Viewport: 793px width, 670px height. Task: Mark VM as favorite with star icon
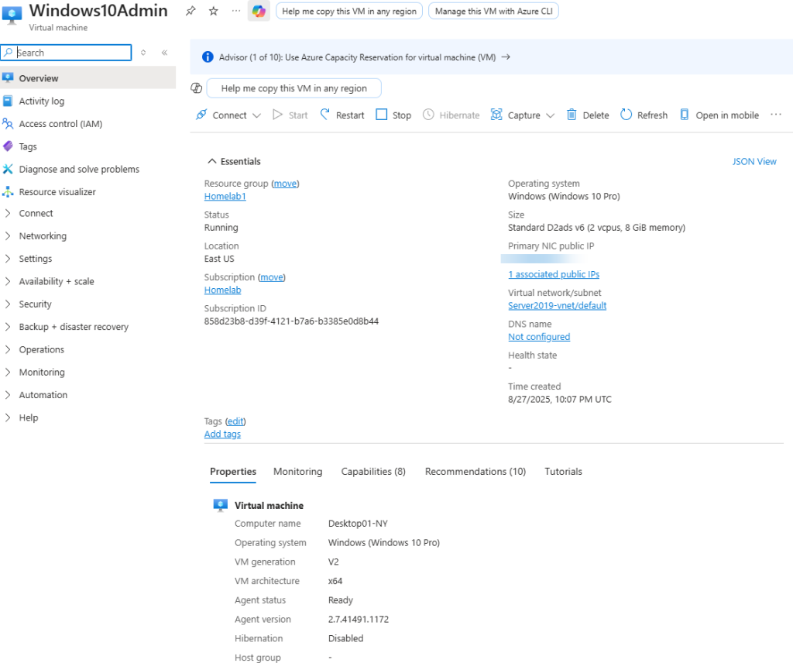tap(214, 11)
